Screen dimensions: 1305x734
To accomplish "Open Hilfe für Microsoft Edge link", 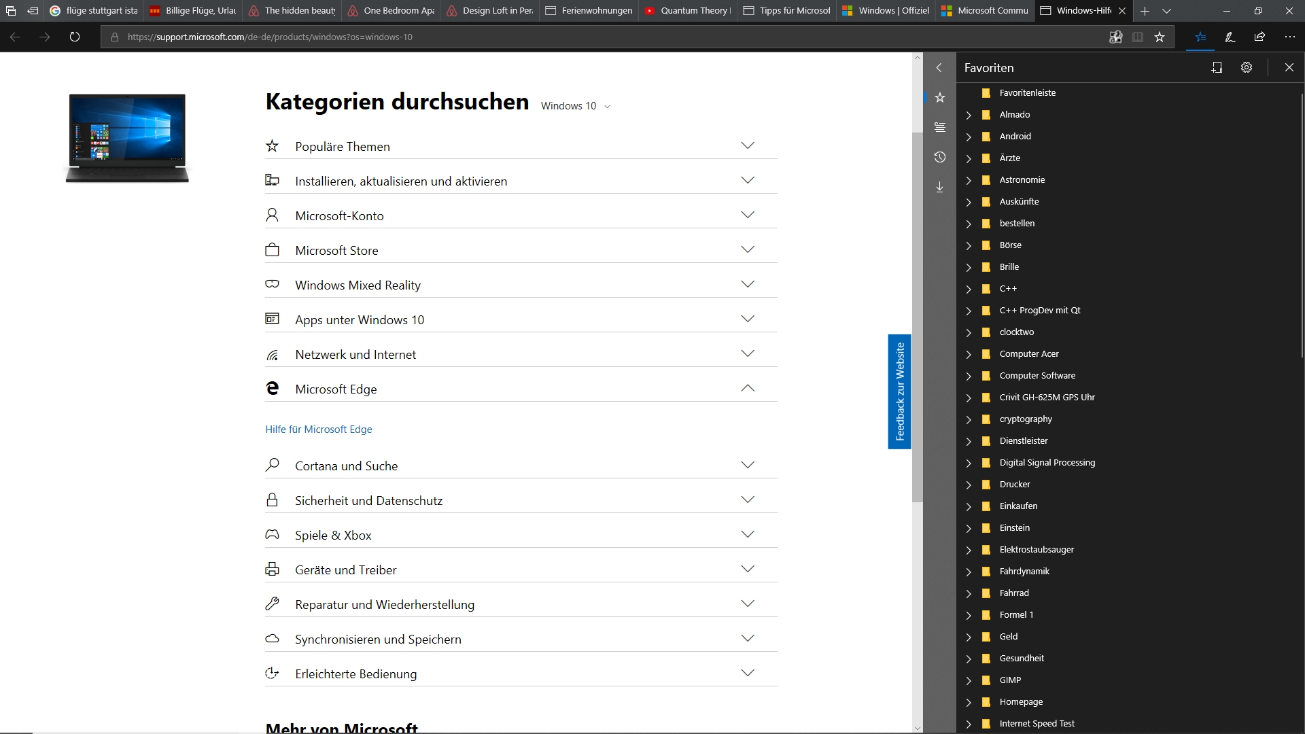I will 319,430.
